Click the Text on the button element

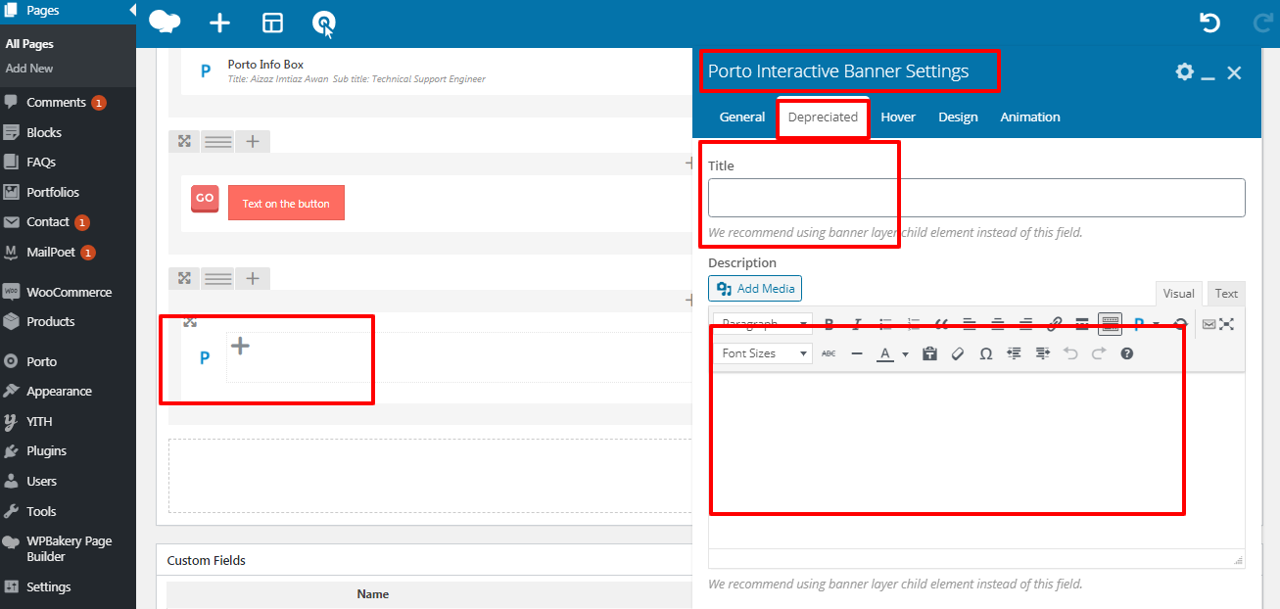click(x=286, y=203)
